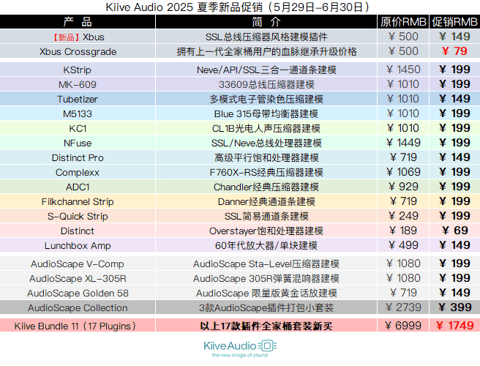
Task: Select the ADC1 product cell
Action: [78, 187]
